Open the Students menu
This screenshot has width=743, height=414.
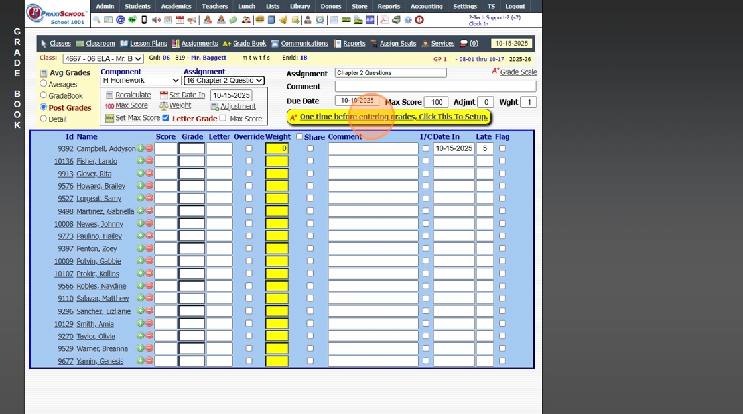[137, 6]
